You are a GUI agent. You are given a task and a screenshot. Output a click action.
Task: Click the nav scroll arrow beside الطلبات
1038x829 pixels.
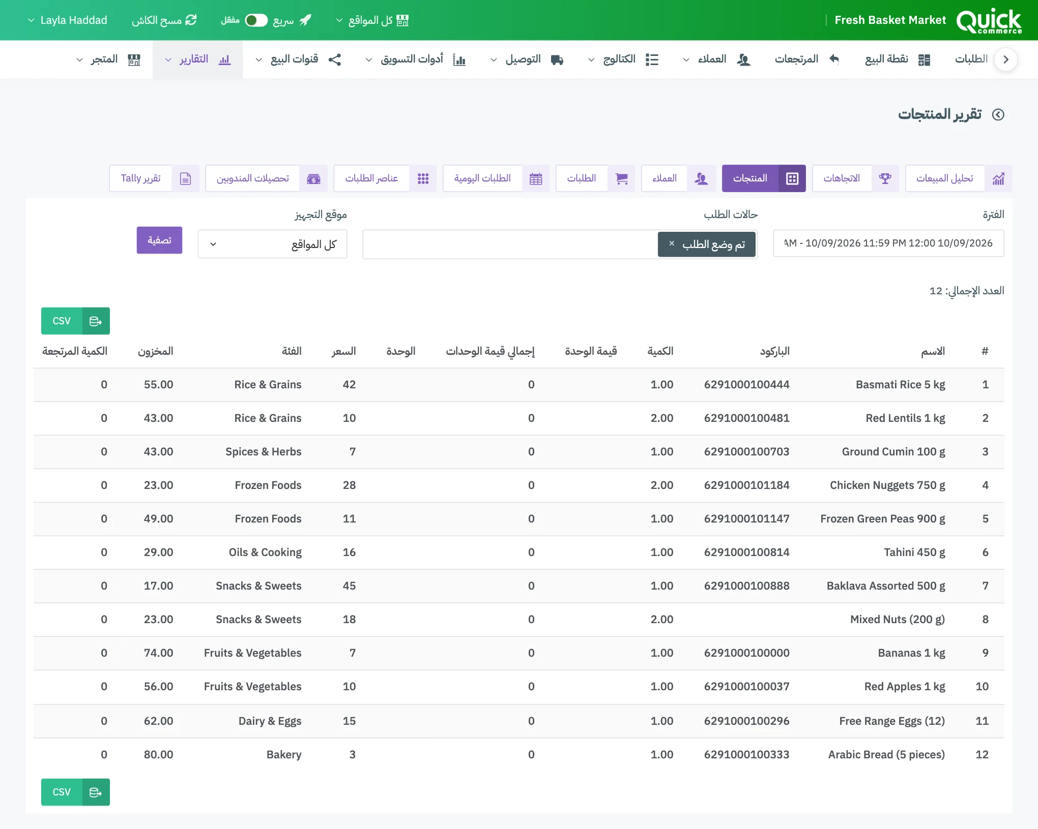pos(1005,59)
